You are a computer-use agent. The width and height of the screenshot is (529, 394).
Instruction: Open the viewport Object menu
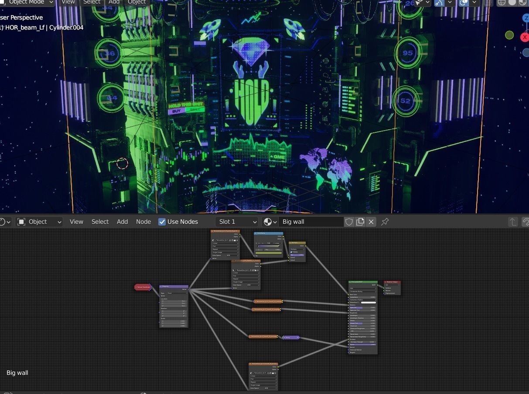click(x=137, y=2)
